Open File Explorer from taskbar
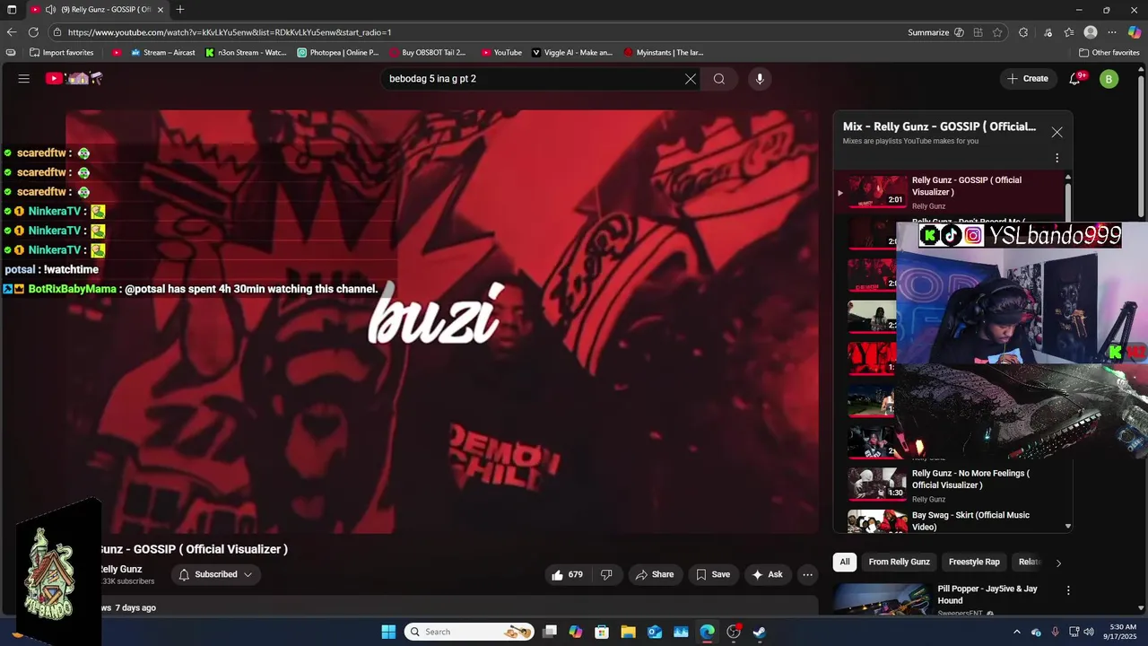This screenshot has width=1148, height=646. tap(628, 632)
